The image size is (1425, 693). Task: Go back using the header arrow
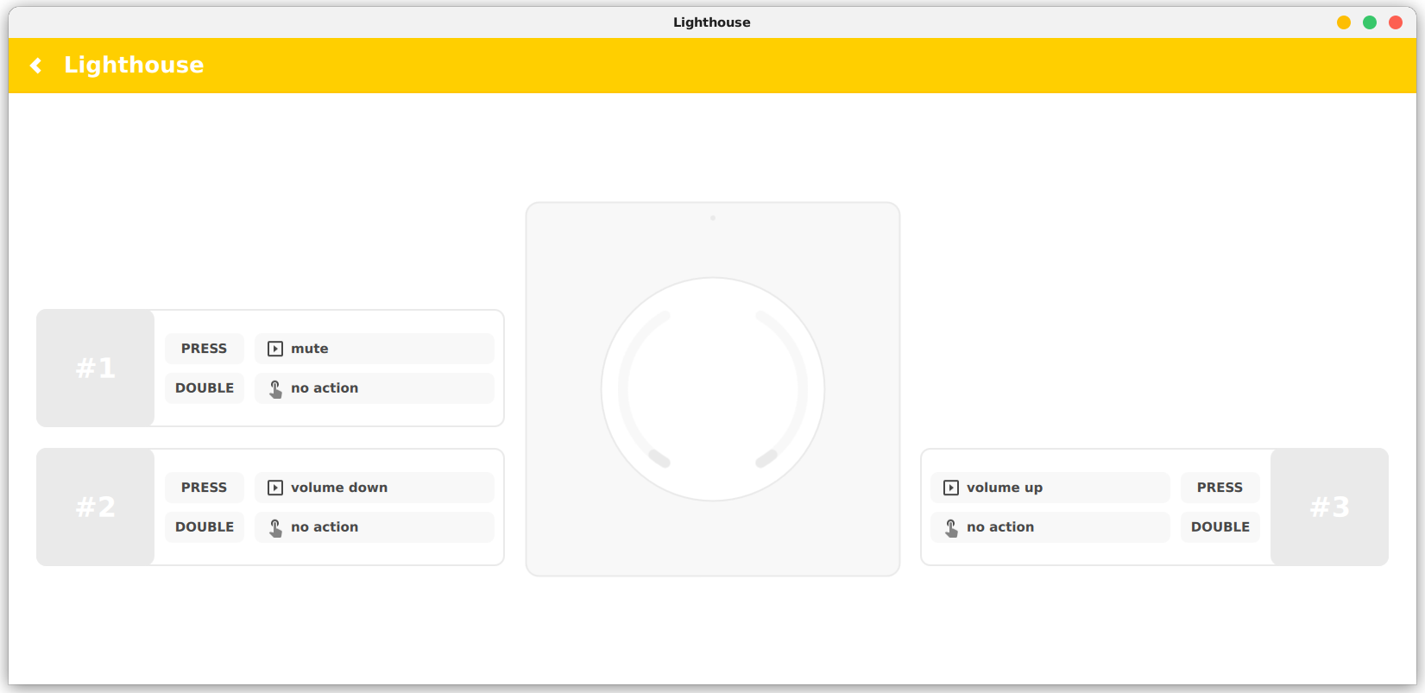(x=35, y=66)
